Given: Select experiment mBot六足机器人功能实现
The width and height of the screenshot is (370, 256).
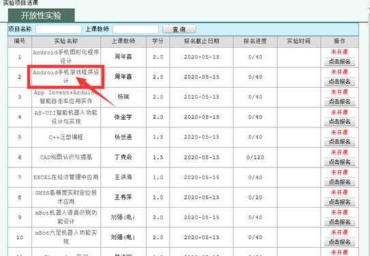Looking at the screenshot, I should 66,237.
